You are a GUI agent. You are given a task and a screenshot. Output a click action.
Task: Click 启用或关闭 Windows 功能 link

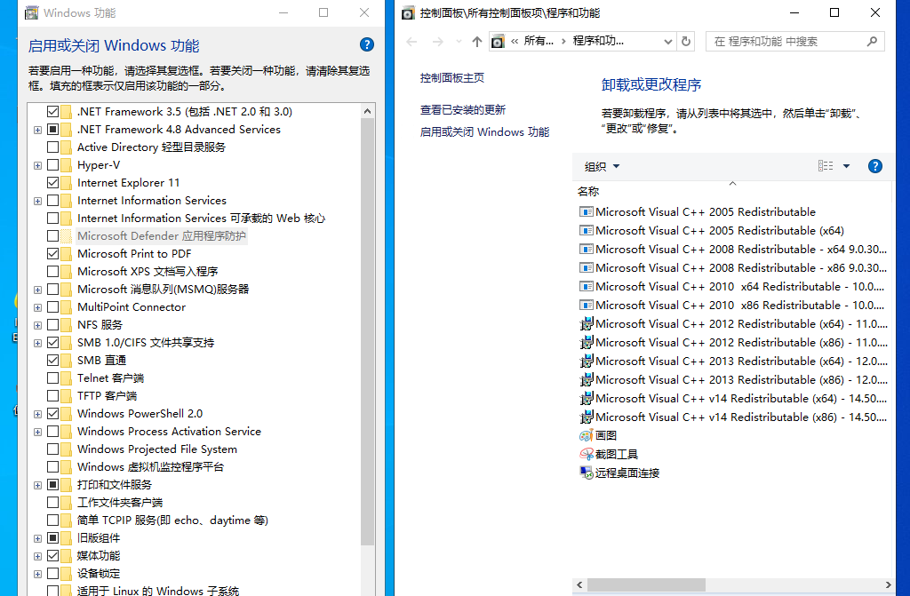(484, 131)
